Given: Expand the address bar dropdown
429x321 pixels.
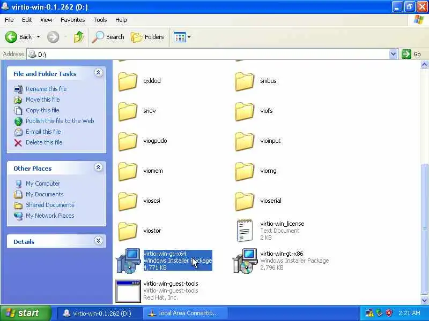Looking at the screenshot, I should (393, 54).
